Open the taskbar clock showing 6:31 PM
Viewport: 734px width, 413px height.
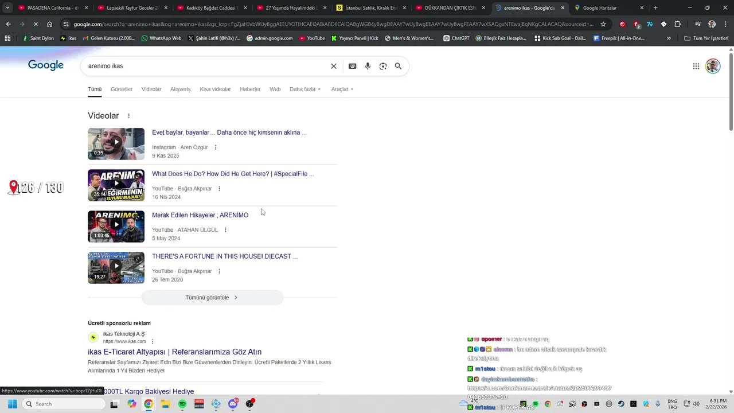coord(717,404)
